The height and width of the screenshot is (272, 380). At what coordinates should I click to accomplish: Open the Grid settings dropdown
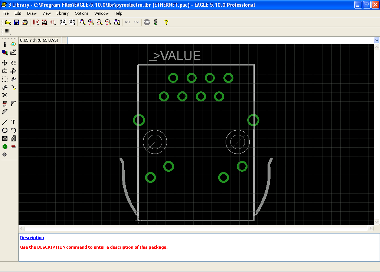tap(8, 32)
